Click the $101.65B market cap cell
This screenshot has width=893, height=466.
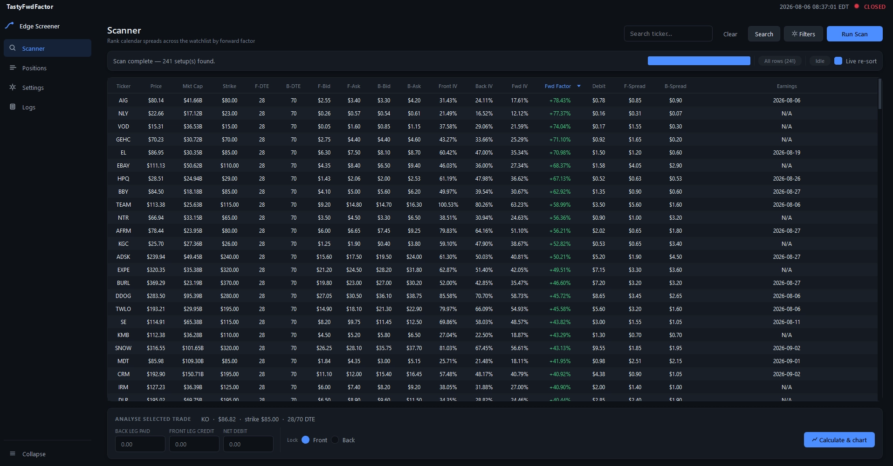192,348
